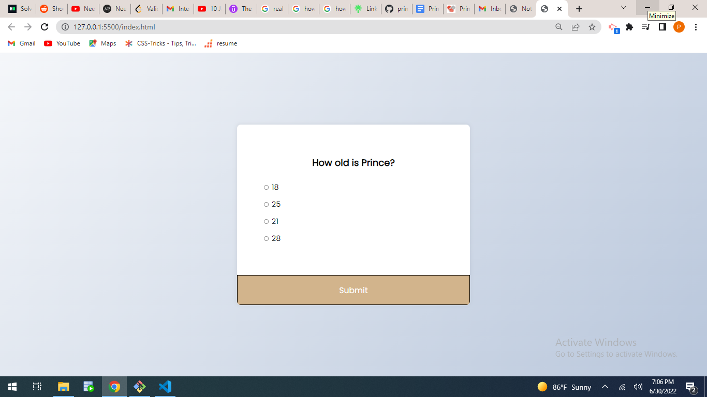Show hidden system tray icons
The width and height of the screenshot is (707, 397).
[x=605, y=387]
